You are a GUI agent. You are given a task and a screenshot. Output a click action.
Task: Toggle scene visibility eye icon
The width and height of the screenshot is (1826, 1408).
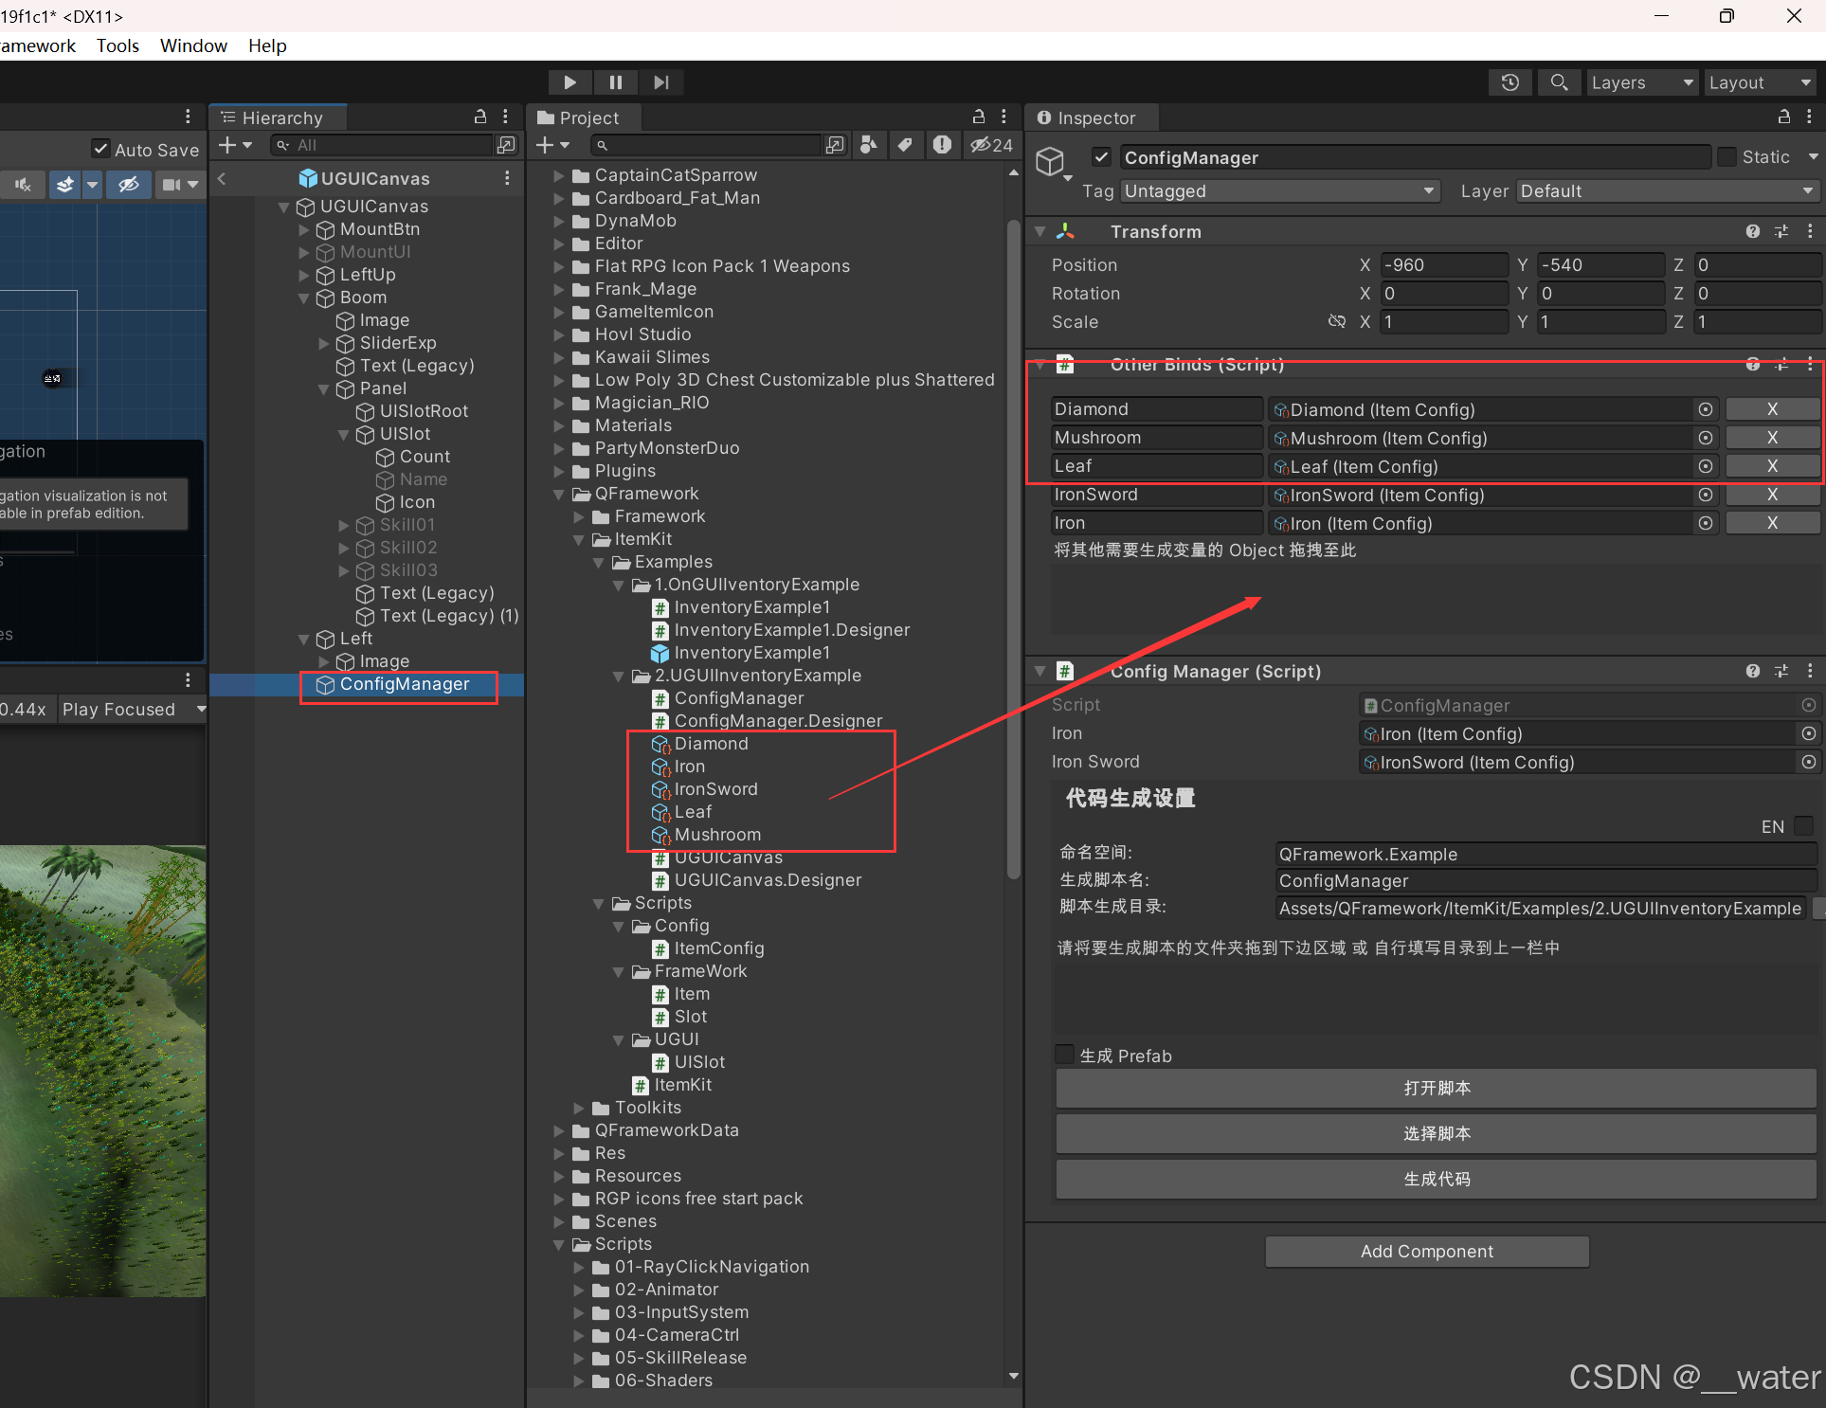[129, 185]
